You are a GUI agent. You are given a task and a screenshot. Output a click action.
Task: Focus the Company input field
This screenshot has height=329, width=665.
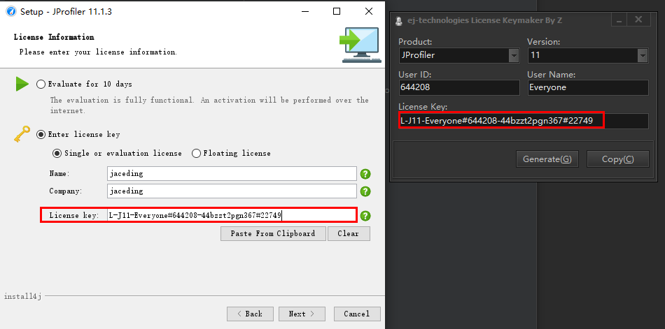[x=232, y=191]
